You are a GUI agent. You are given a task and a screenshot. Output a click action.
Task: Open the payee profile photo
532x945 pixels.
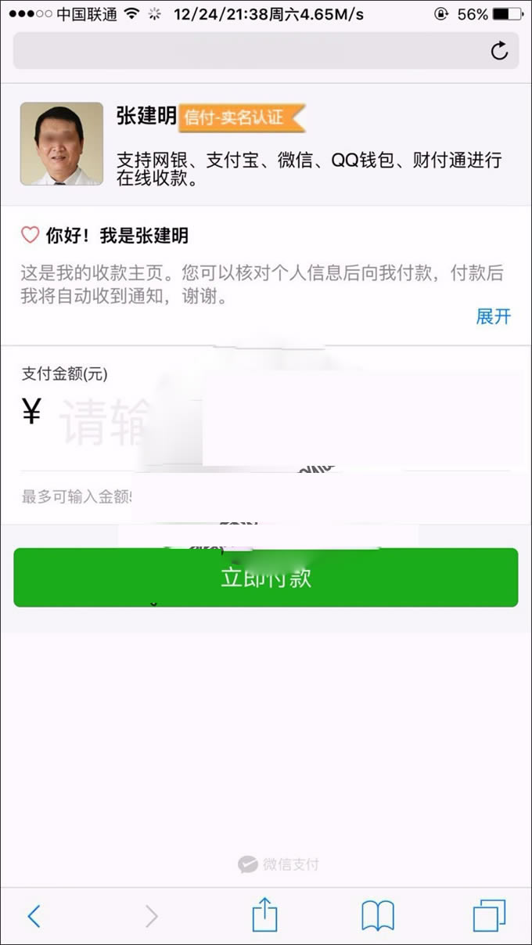coord(62,143)
